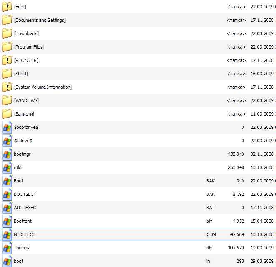This screenshot has width=276, height=267.
Task: Click the 47 564 size of NTDETECT
Action: 237,235
